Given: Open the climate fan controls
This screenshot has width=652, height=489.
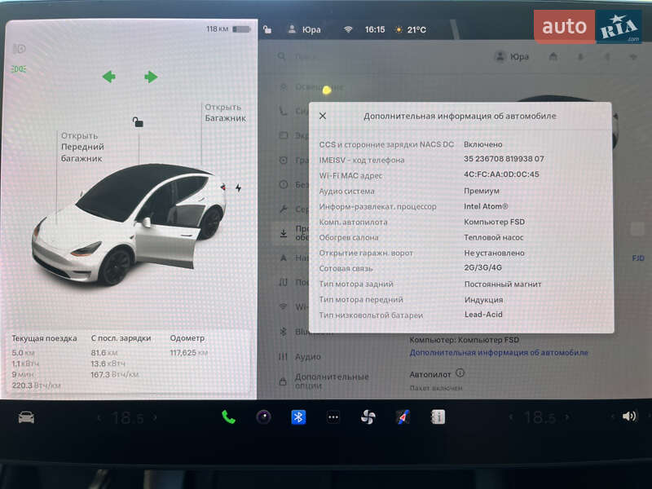Looking at the screenshot, I should 368,416.
